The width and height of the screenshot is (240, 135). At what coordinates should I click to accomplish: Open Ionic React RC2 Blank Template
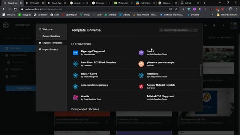[98, 63]
